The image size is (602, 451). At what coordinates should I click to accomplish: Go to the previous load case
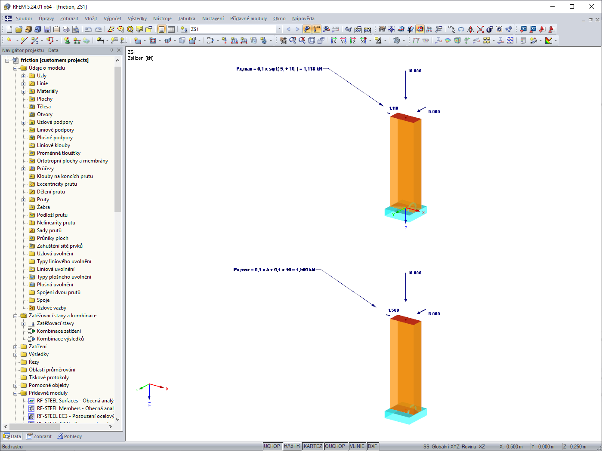pyautogui.click(x=288, y=29)
